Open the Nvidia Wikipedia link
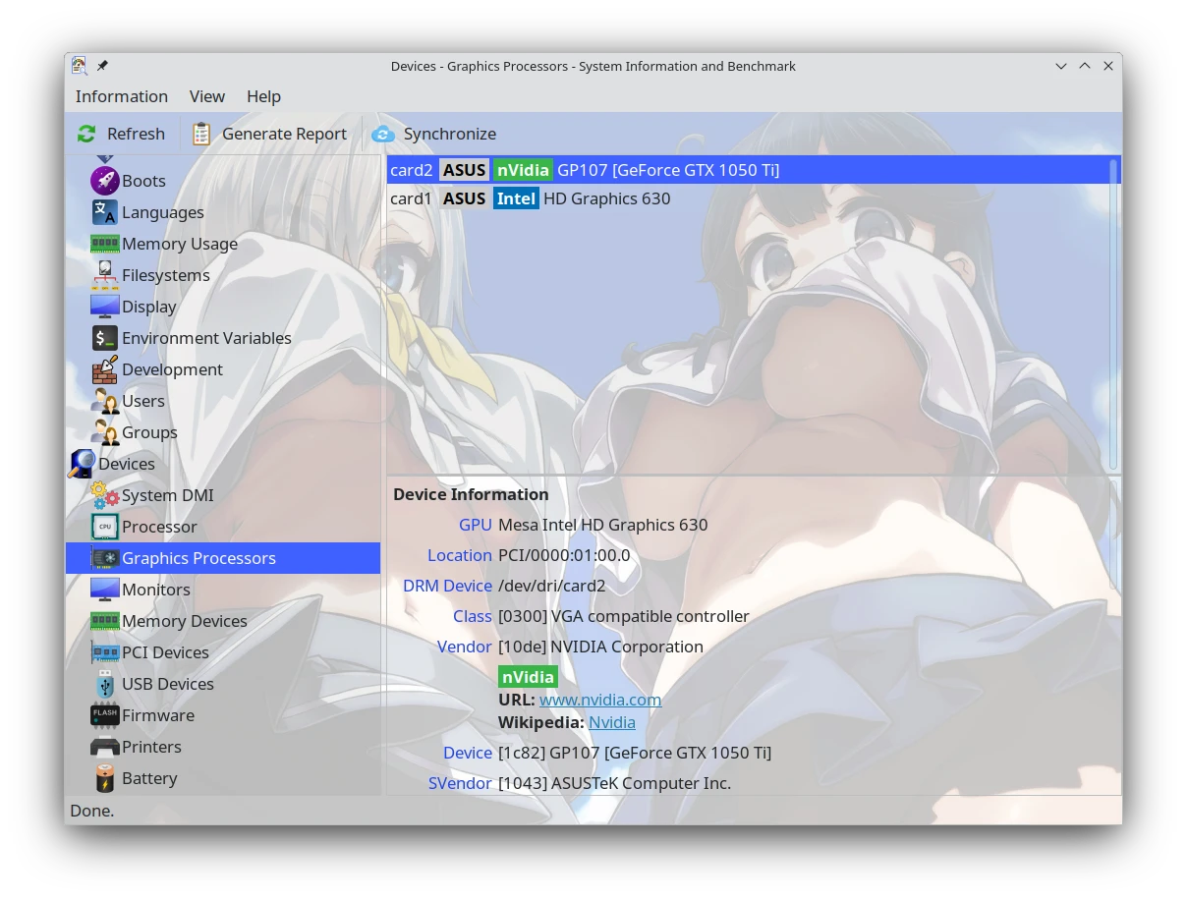1187x901 pixels. 611,722
